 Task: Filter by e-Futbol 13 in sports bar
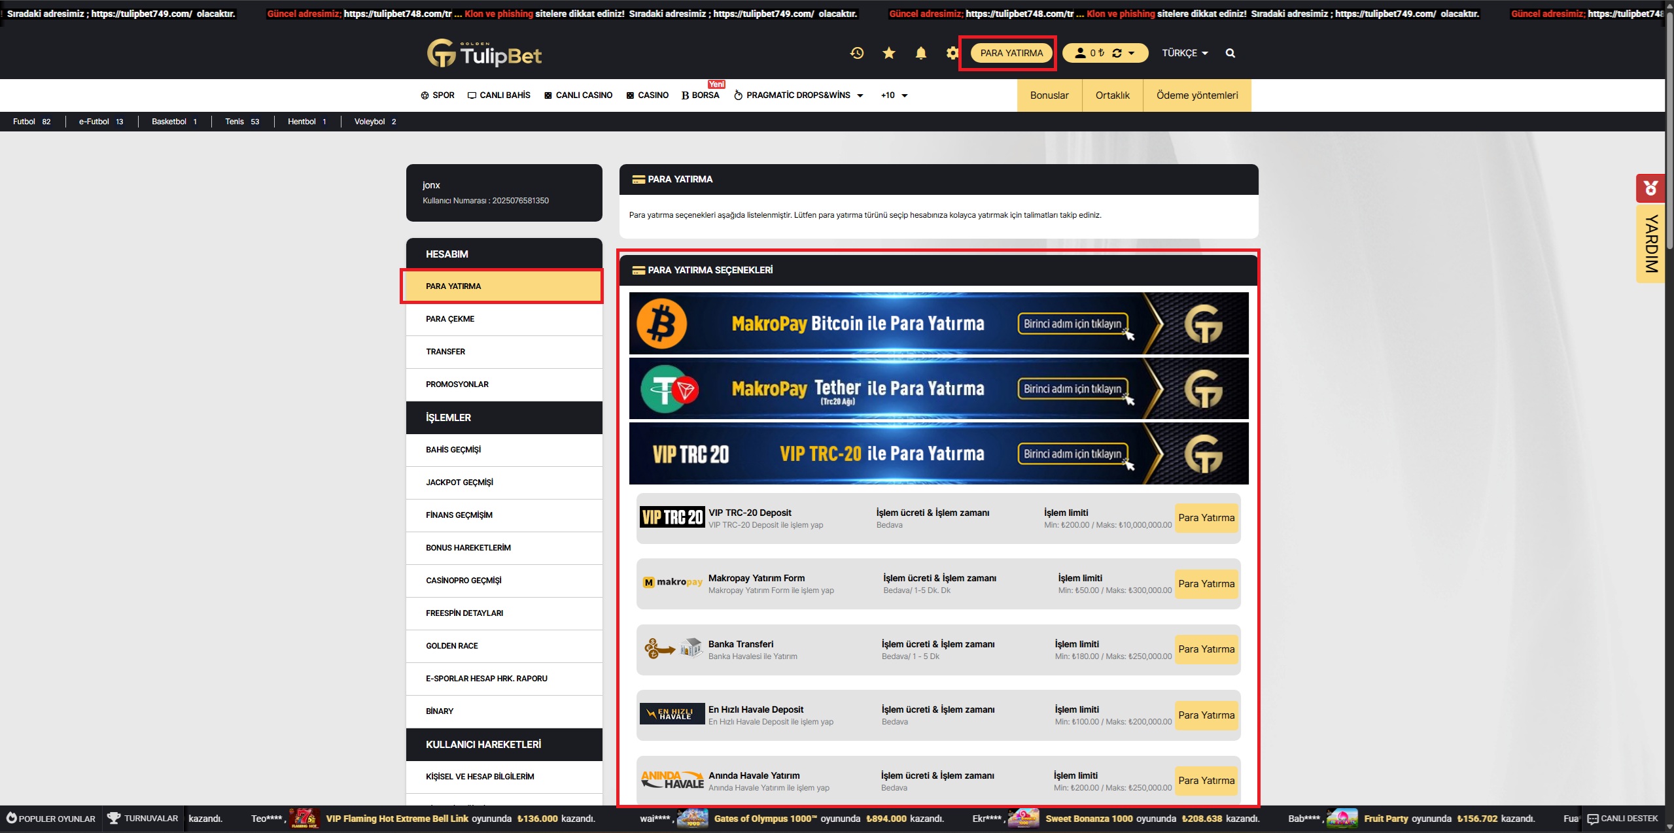click(x=101, y=122)
